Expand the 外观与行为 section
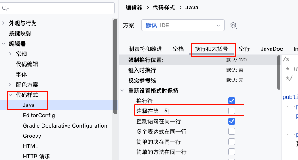The image size is (298, 160). coord(3,23)
